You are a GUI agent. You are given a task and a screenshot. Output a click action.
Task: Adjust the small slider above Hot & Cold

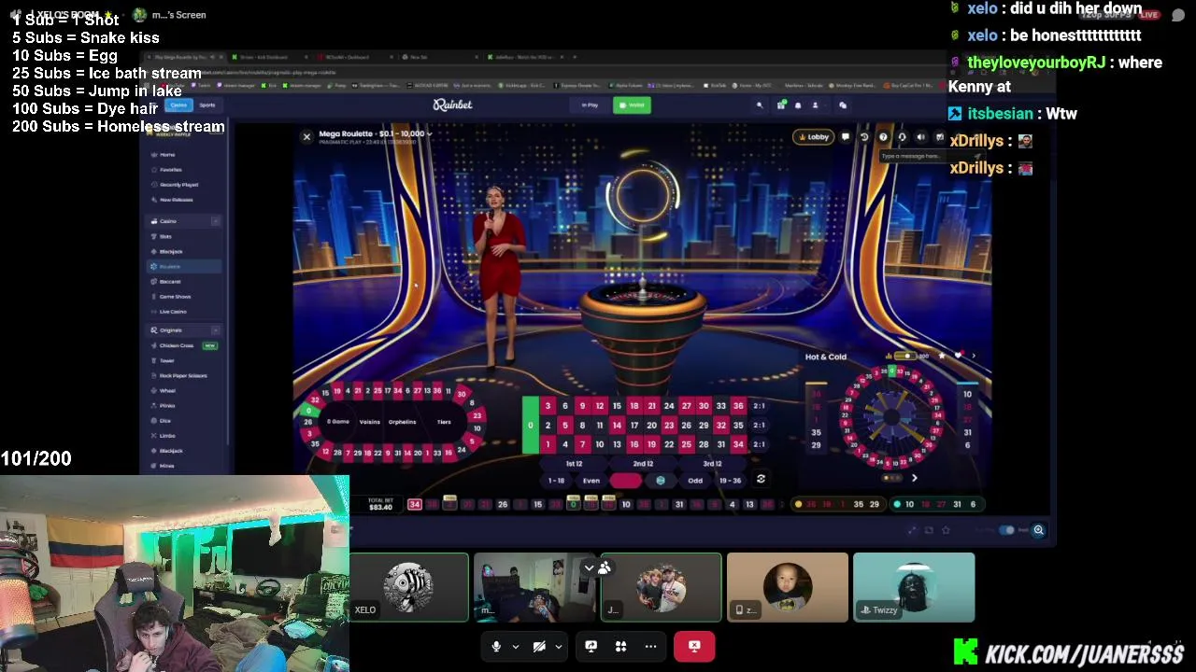[904, 357]
